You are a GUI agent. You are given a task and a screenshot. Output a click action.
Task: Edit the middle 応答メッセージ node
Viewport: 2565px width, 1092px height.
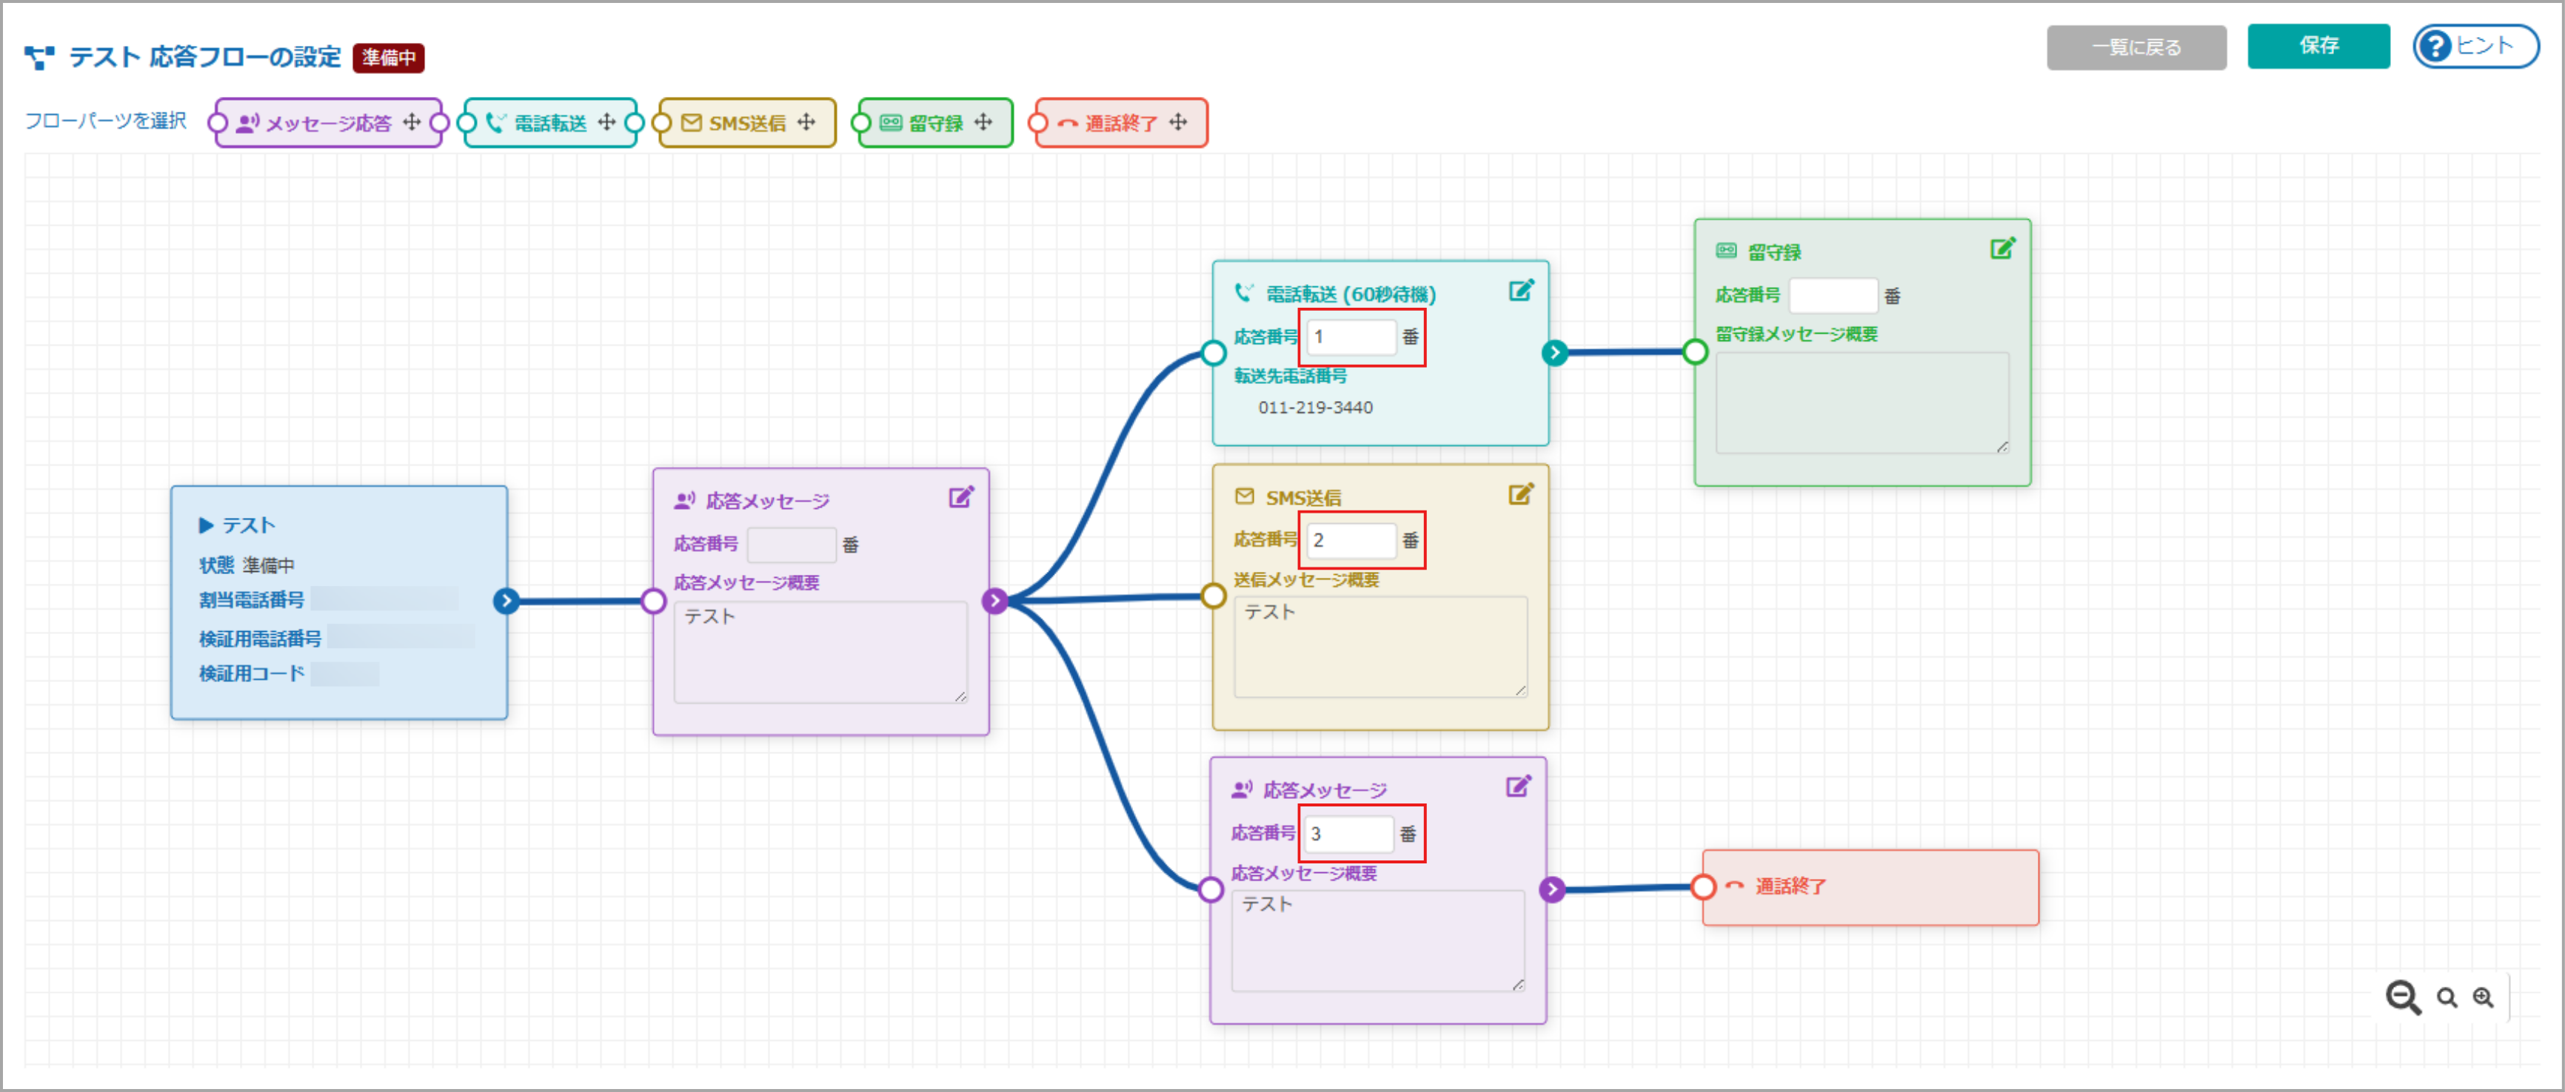coord(961,497)
